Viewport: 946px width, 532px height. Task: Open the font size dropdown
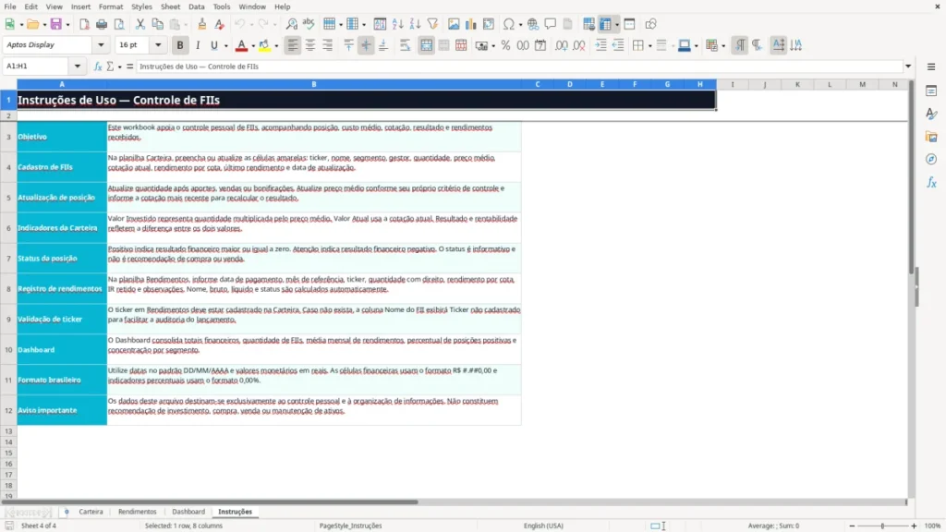(x=158, y=44)
